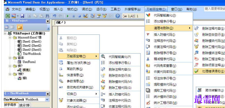
Task: Click the Insert UserForm toolbar icon
Action: point(14,16)
